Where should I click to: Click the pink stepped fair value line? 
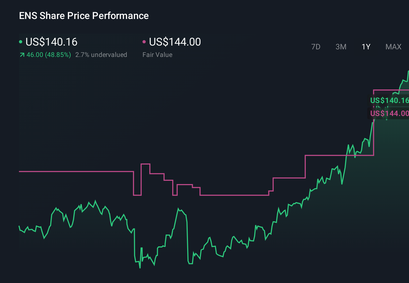[x=81, y=172]
